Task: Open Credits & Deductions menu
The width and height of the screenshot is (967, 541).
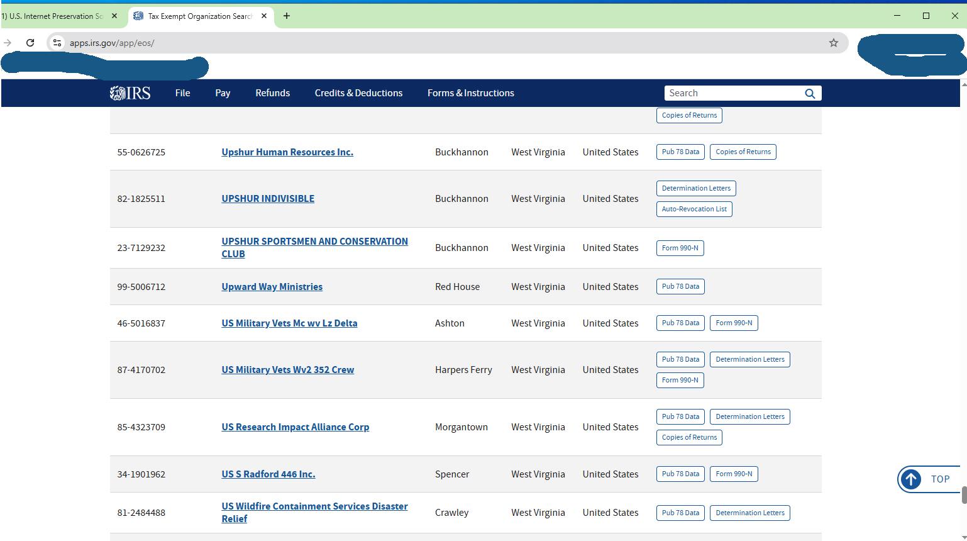Action: pyautogui.click(x=358, y=93)
